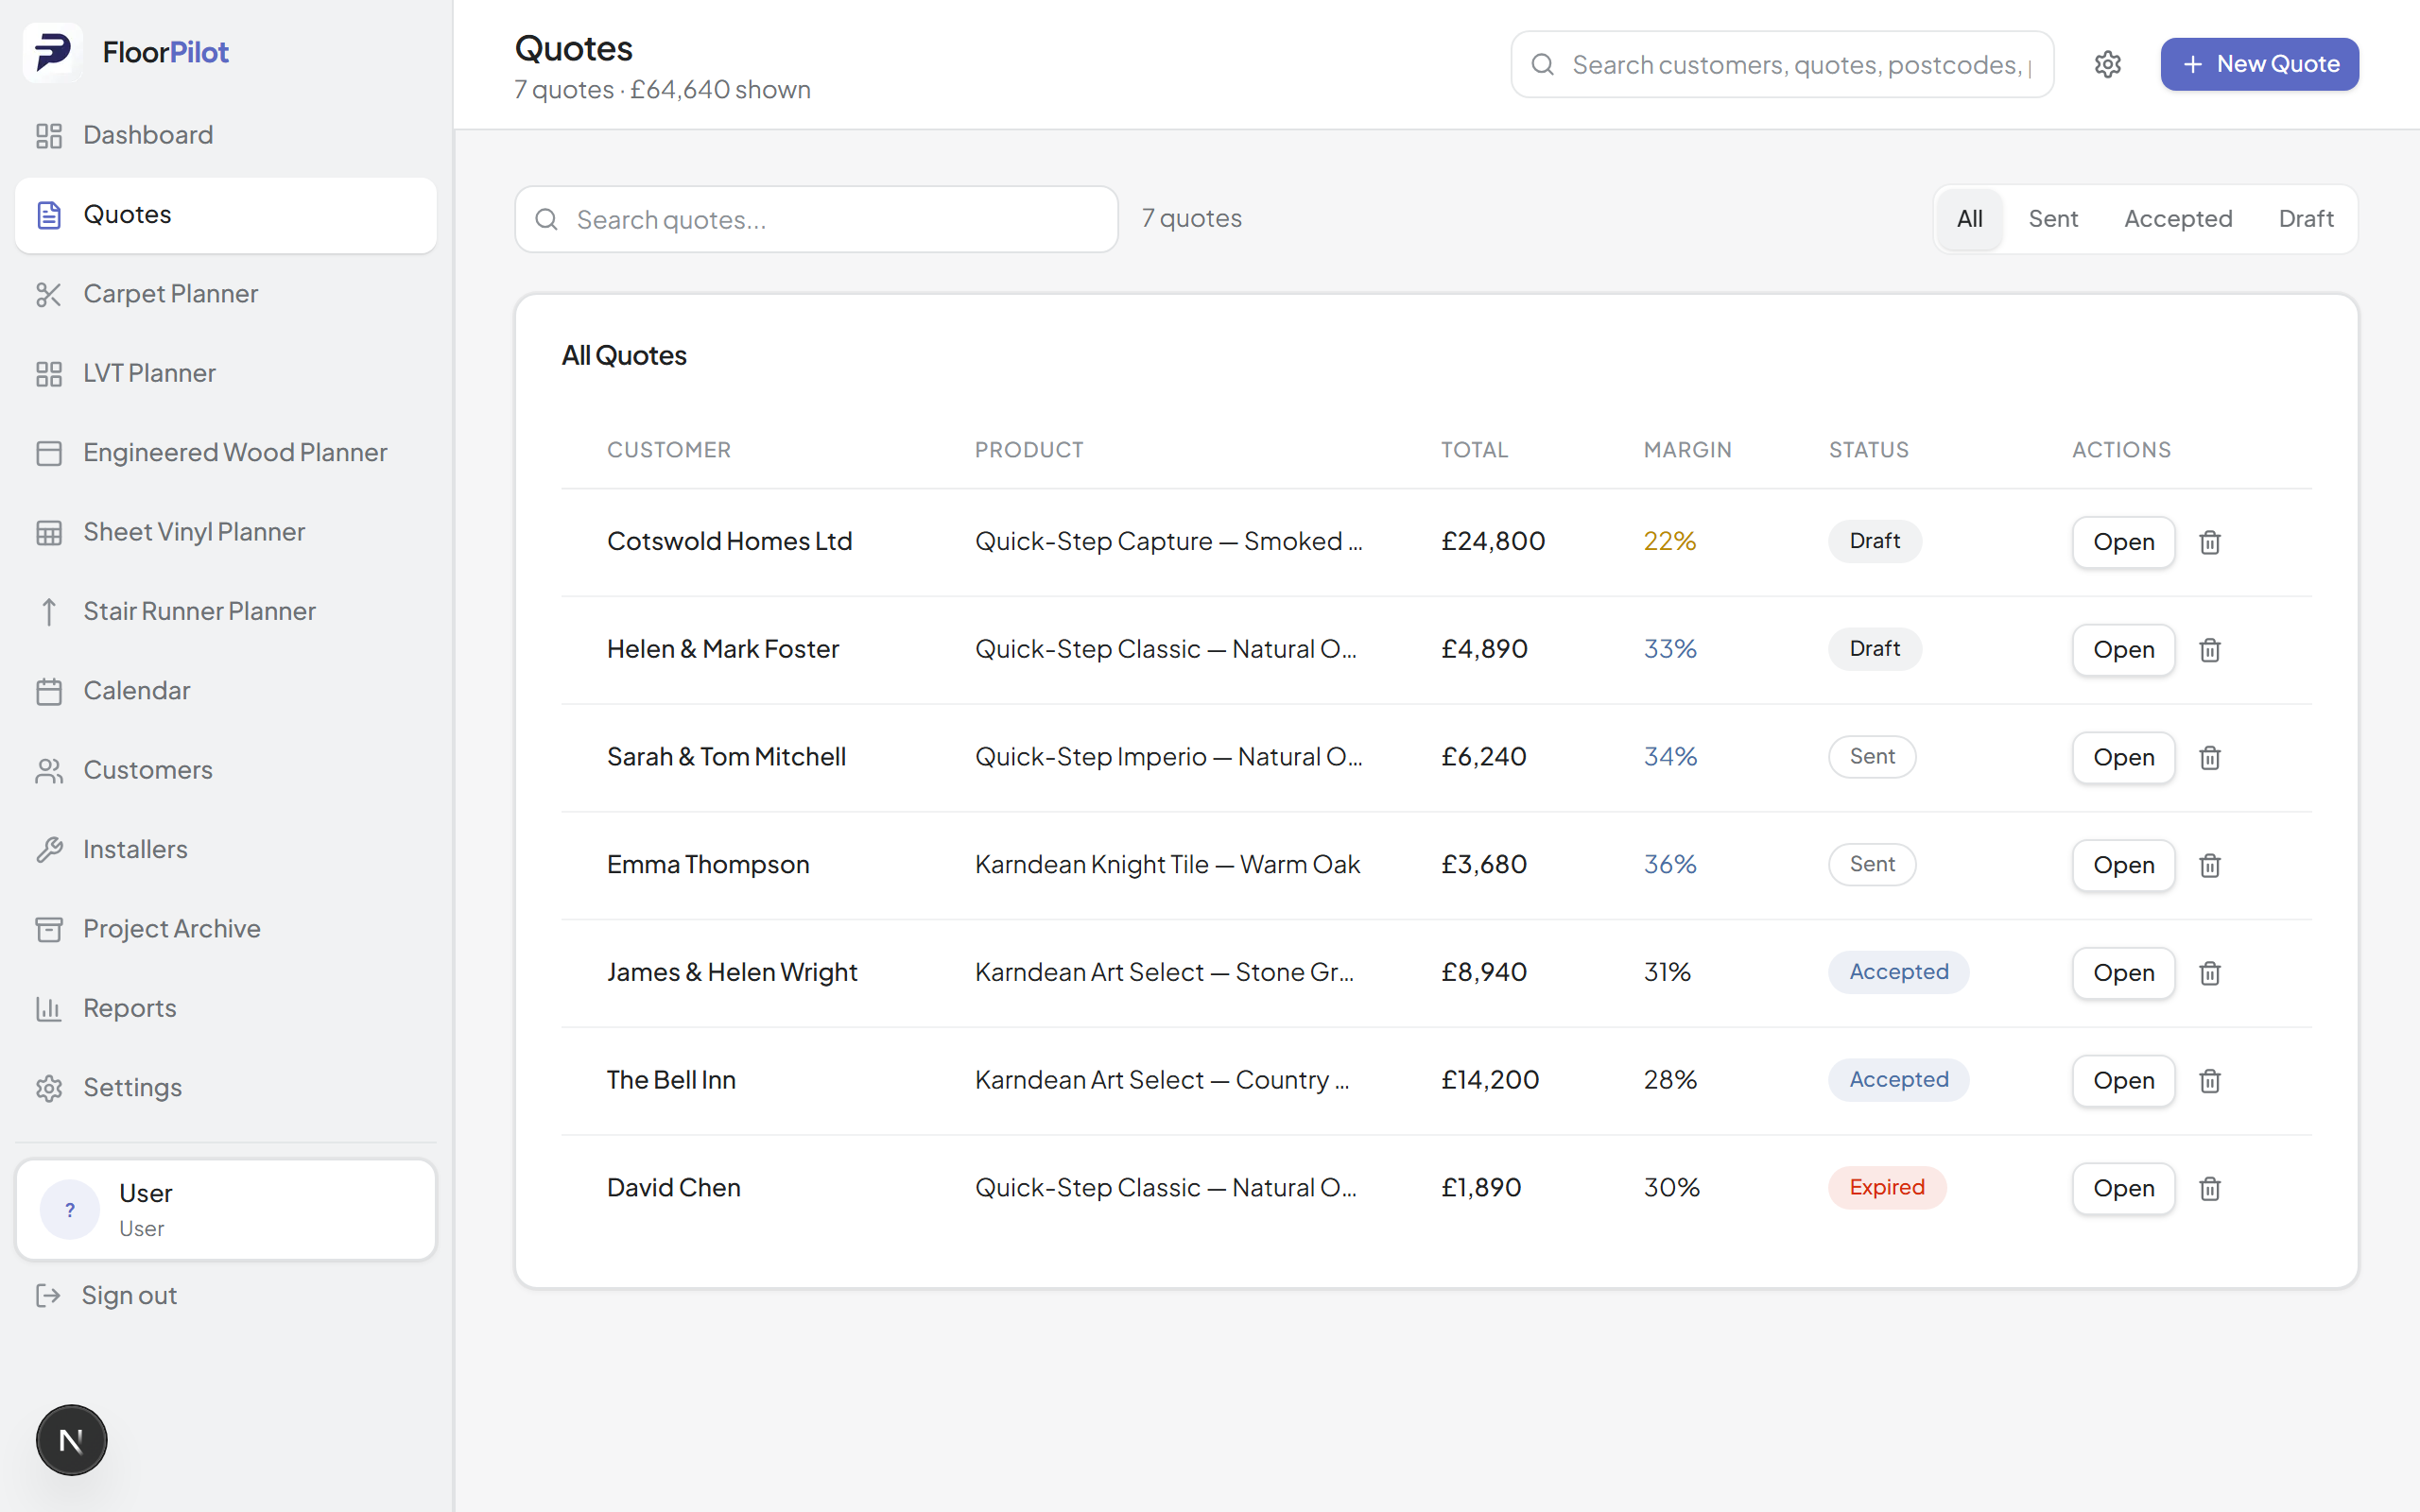This screenshot has height=1512, width=2420.
Task: Click the £14,200 total for The Bell Inn
Action: pyautogui.click(x=1490, y=1080)
